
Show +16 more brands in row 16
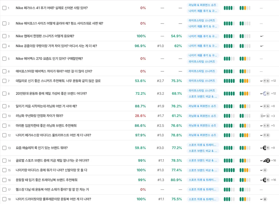[x=274, y=180]
